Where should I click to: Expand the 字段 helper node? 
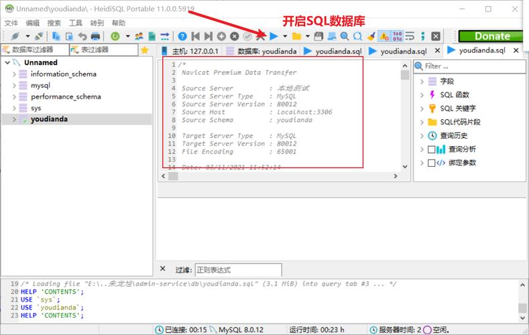pyautogui.click(x=422, y=81)
